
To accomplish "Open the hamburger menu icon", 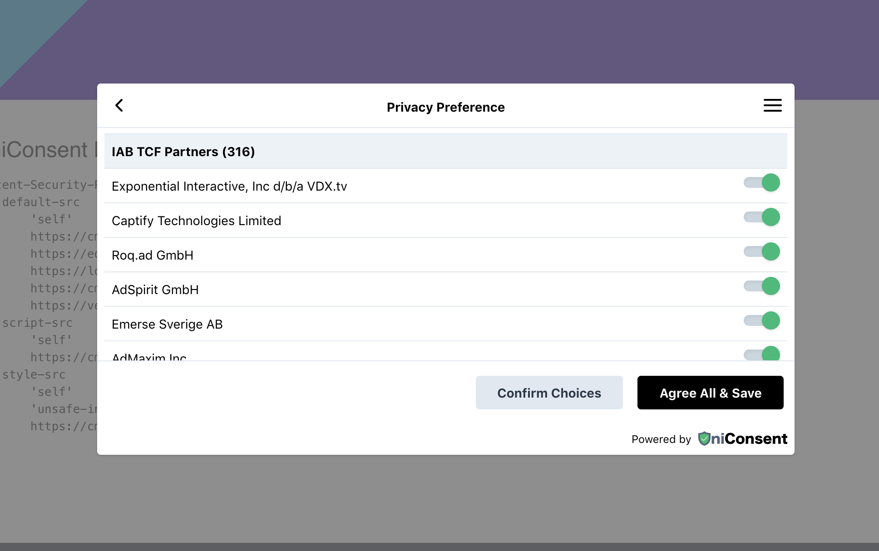I will point(772,105).
